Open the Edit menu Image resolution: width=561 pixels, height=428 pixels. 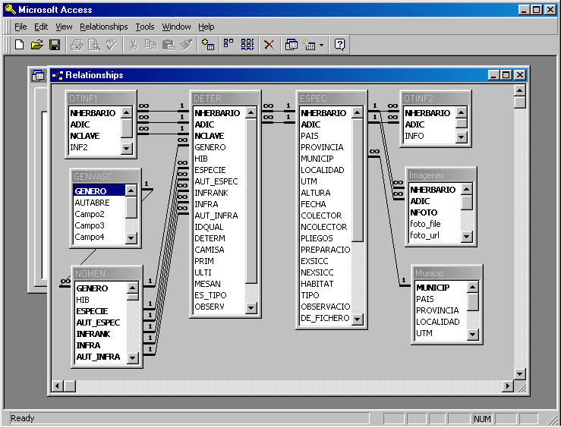[x=41, y=27]
